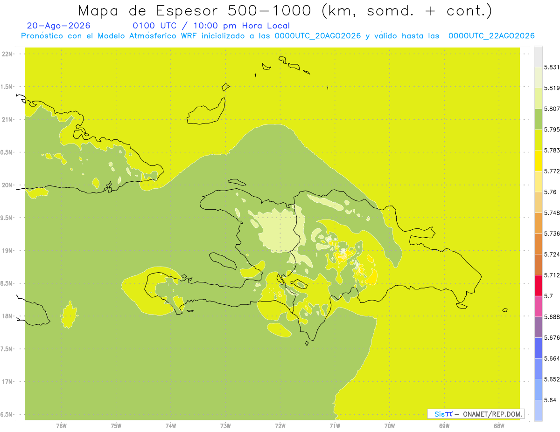Screen dimensions: 560x432
Task: Click the longitude label "75W"
Action: pyautogui.click(x=116, y=425)
